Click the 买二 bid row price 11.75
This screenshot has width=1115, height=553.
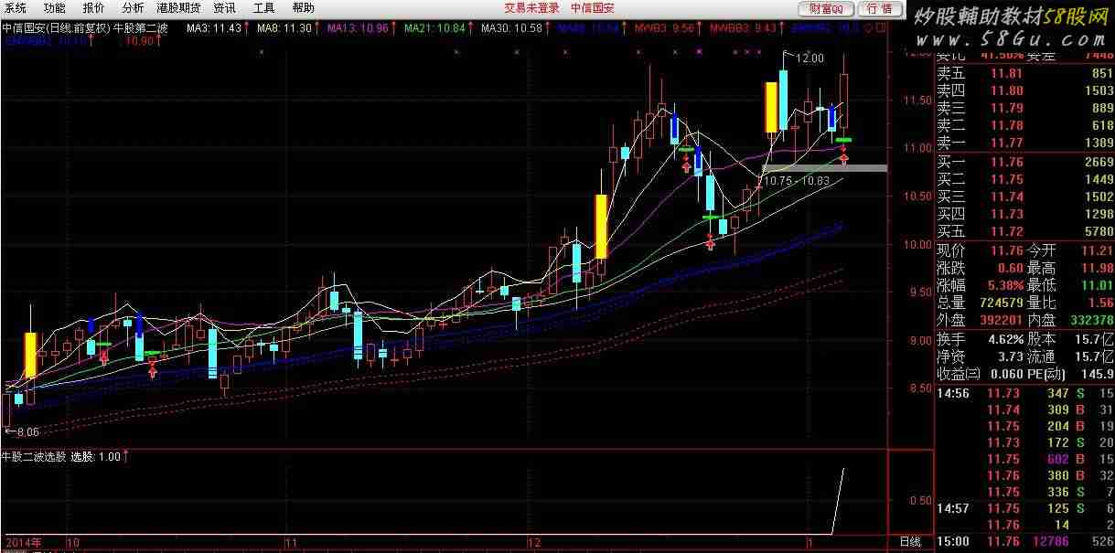[1006, 179]
